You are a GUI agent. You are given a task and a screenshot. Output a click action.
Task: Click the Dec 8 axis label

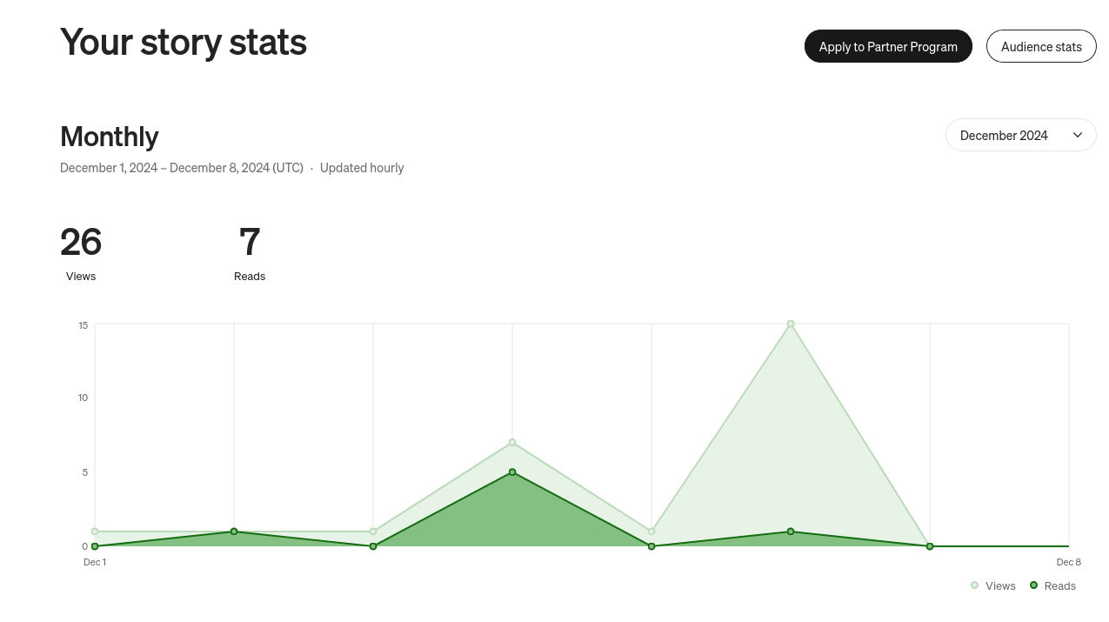(x=1069, y=562)
